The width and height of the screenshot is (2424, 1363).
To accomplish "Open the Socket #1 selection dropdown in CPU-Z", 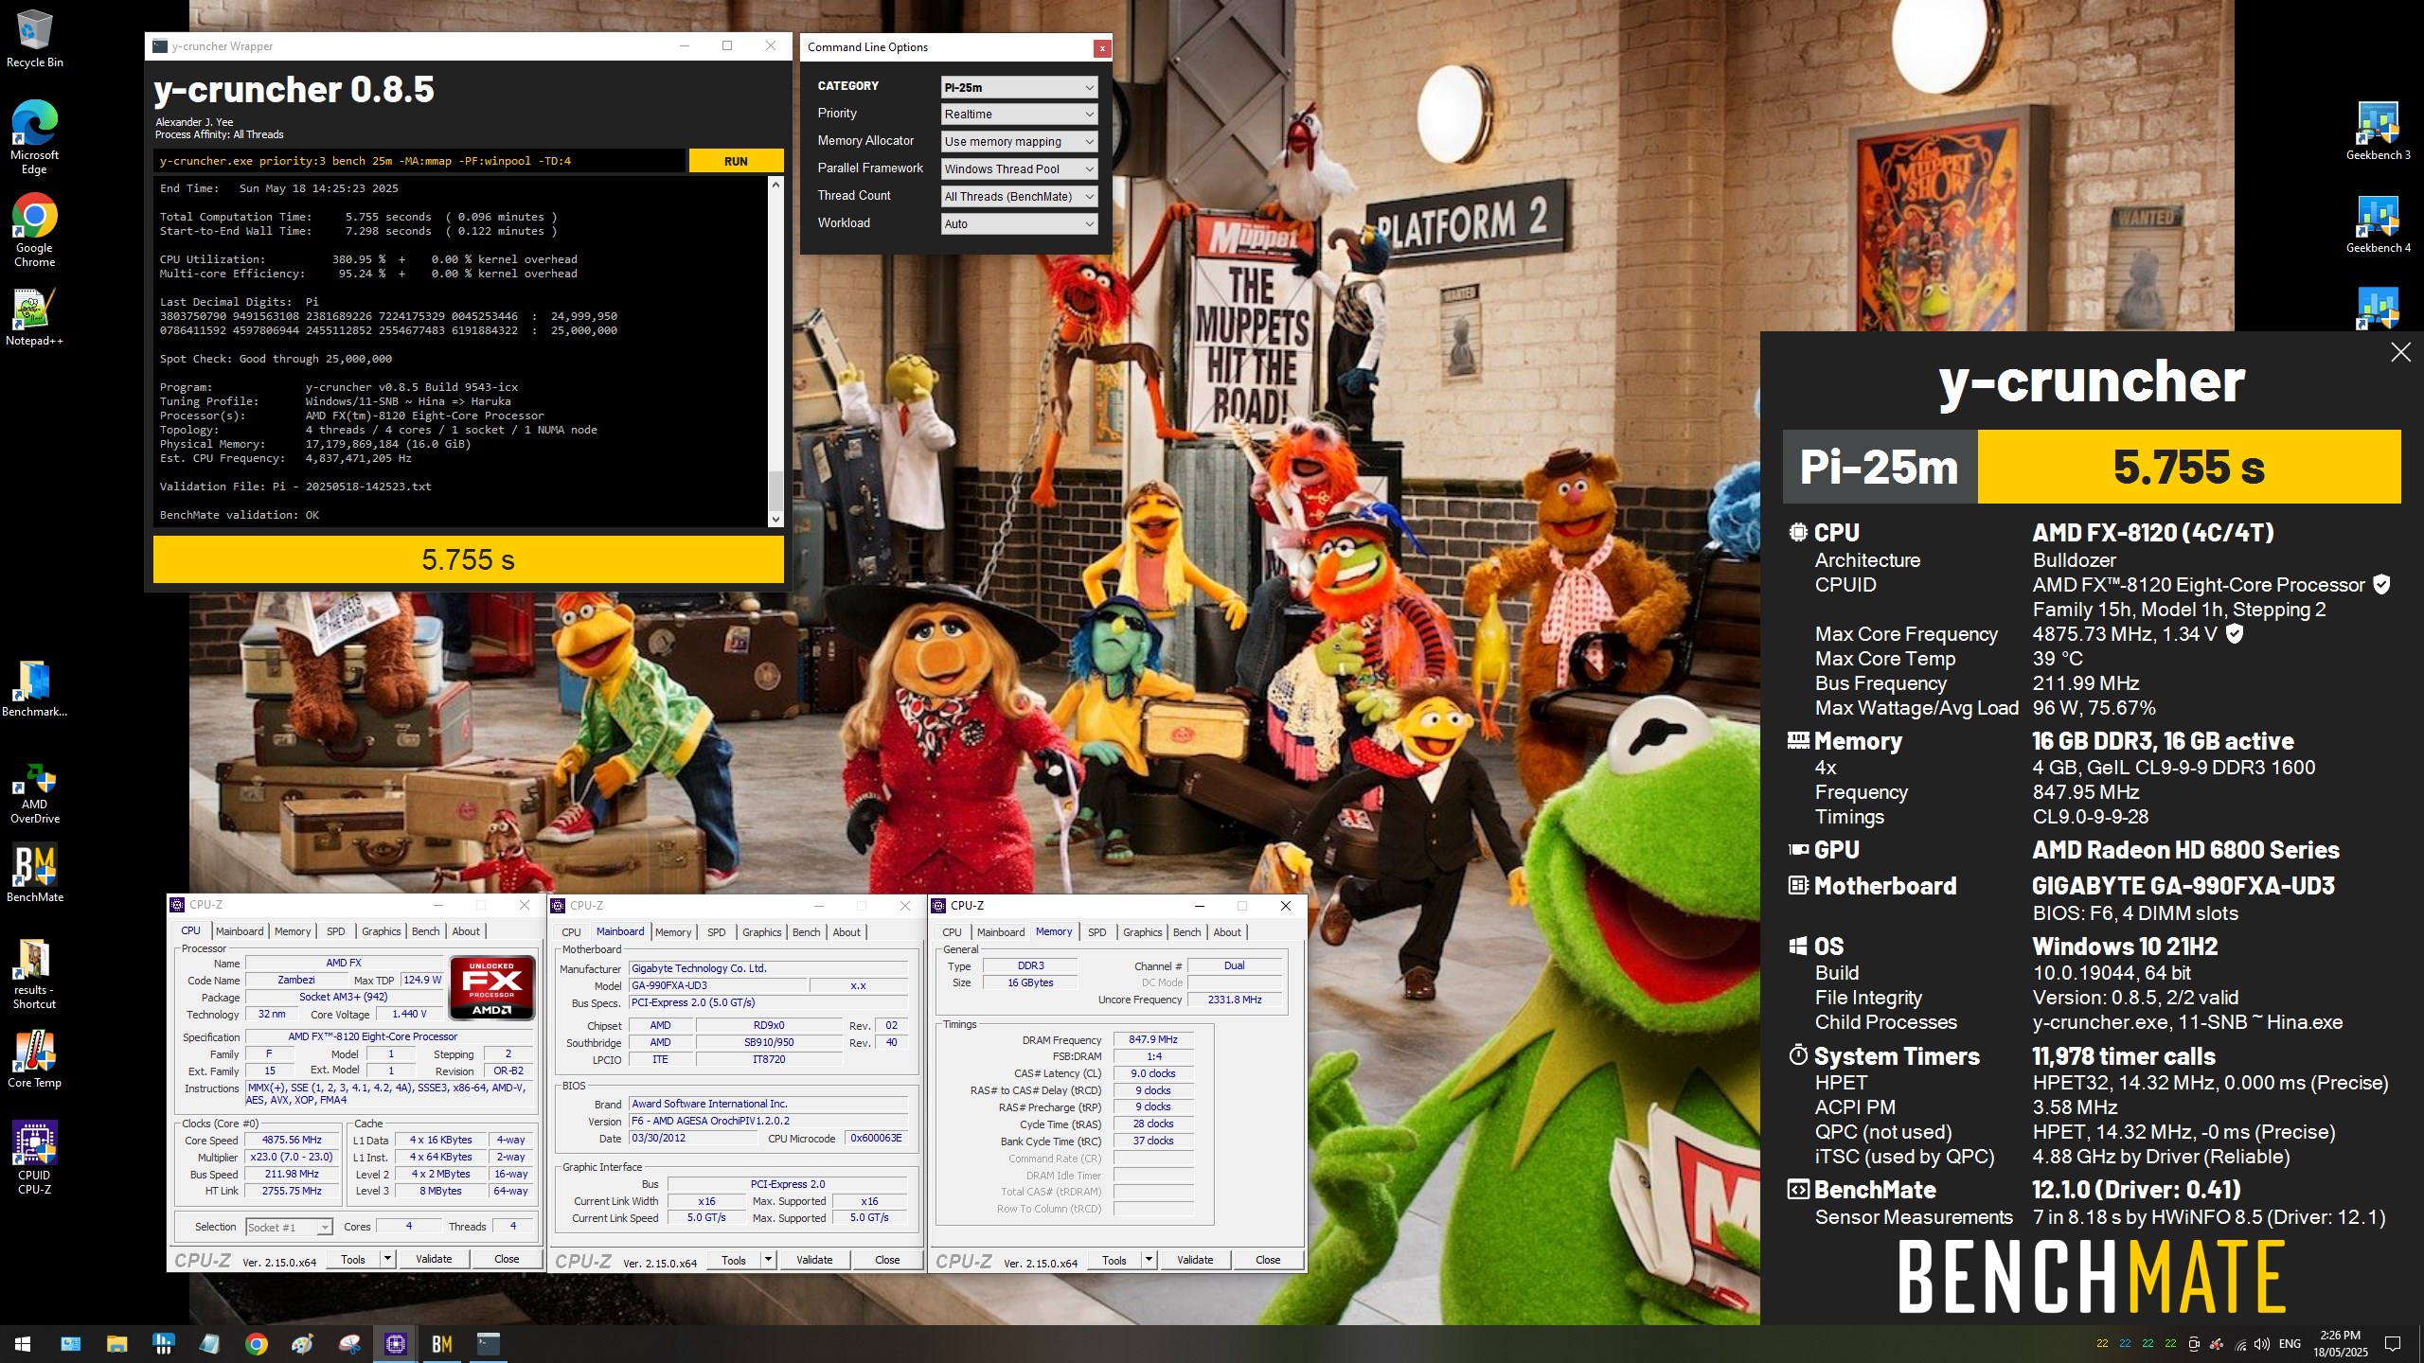I will coord(289,1227).
